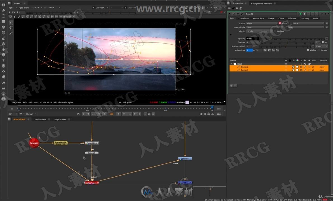Open the feather falloff linear dropdown
The width and height of the screenshot is (333, 201).
[x=321, y=46]
